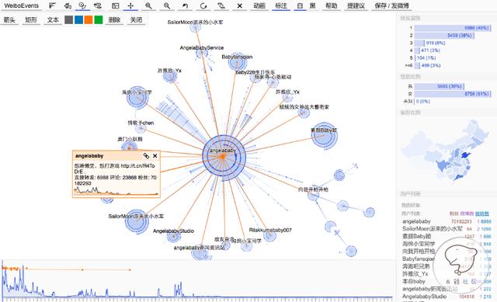Click the 保存 / 发微博 button

391,5
